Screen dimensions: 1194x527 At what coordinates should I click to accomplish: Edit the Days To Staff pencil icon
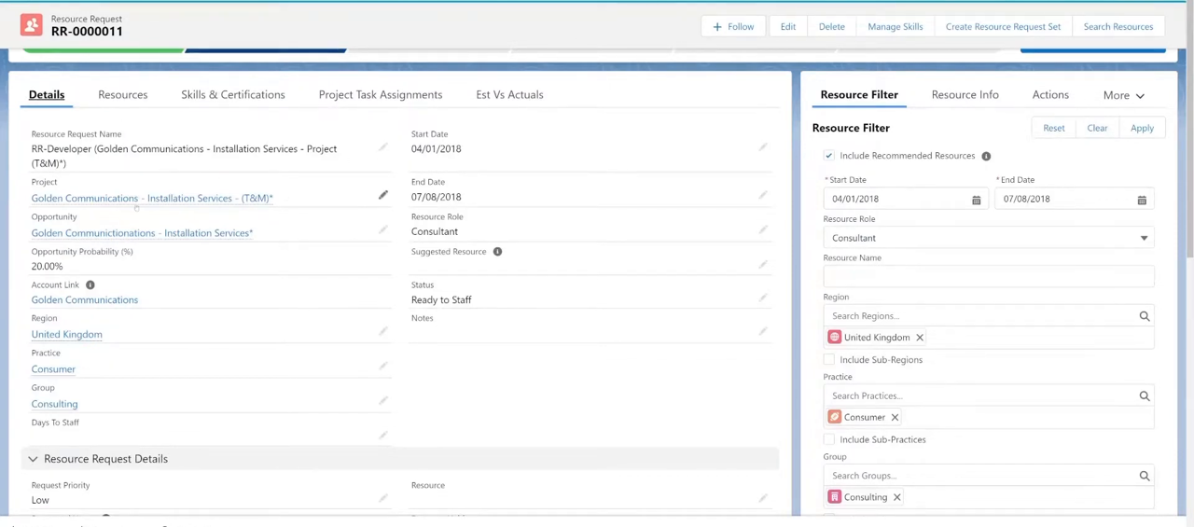[x=382, y=436]
